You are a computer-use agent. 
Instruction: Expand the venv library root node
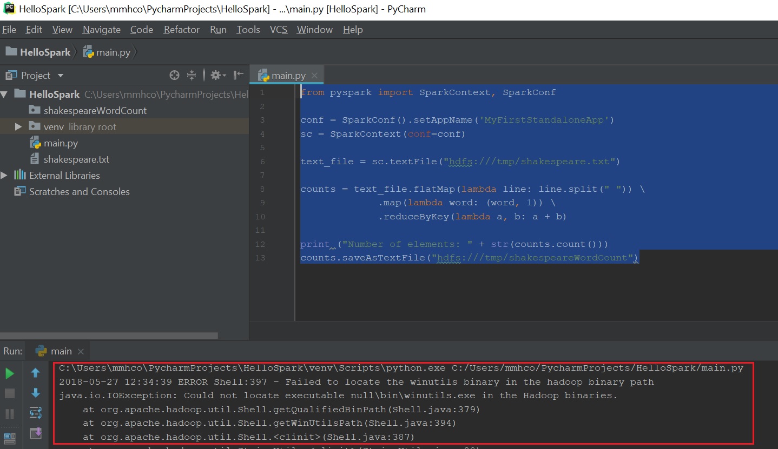[18, 126]
